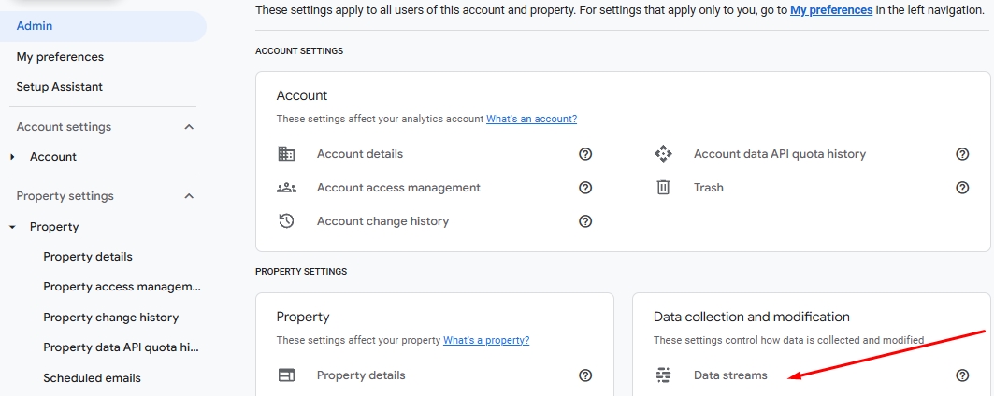Select Admin in the left navigation
This screenshot has width=994, height=396.
pyautogui.click(x=103, y=26)
